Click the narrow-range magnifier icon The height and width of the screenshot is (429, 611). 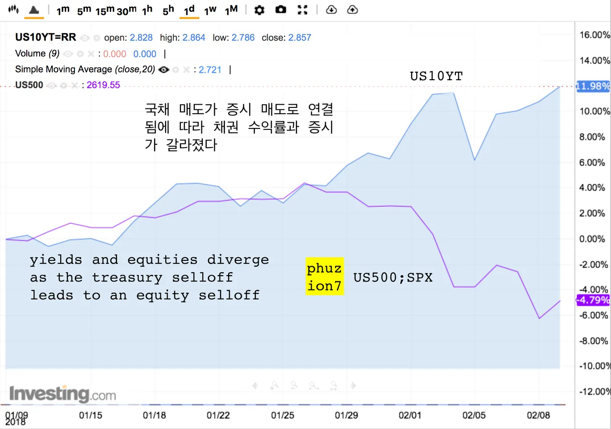(x=334, y=385)
